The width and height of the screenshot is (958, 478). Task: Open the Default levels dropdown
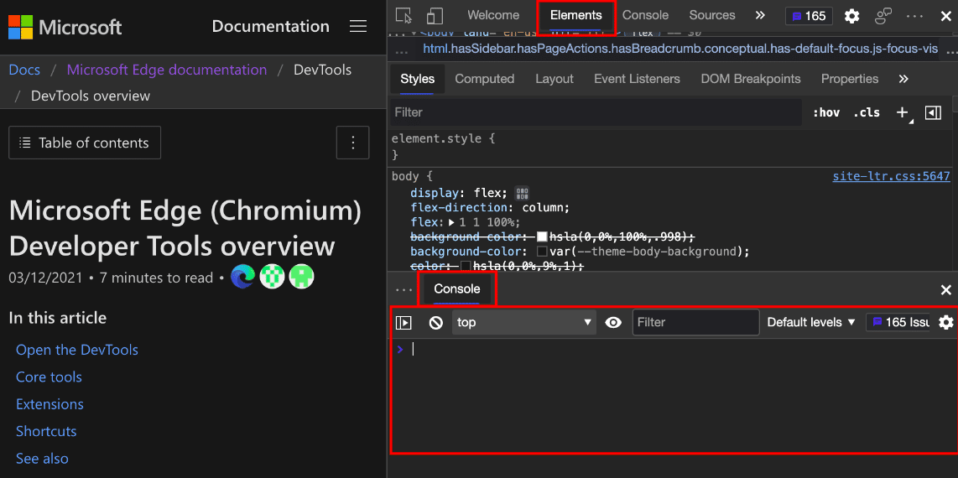(811, 322)
